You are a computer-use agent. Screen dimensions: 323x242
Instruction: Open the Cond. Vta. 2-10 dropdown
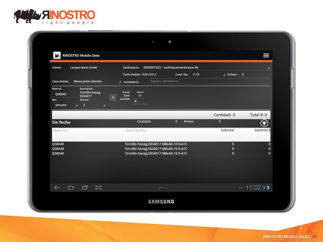[x=209, y=75]
